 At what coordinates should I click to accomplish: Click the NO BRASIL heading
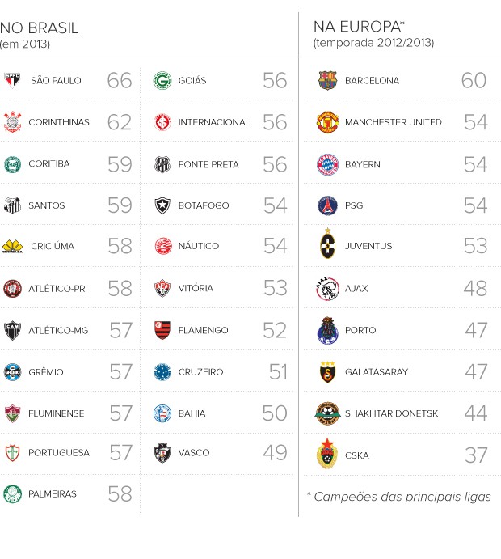(x=40, y=28)
